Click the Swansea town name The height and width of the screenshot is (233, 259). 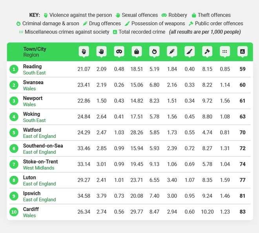[33, 82]
